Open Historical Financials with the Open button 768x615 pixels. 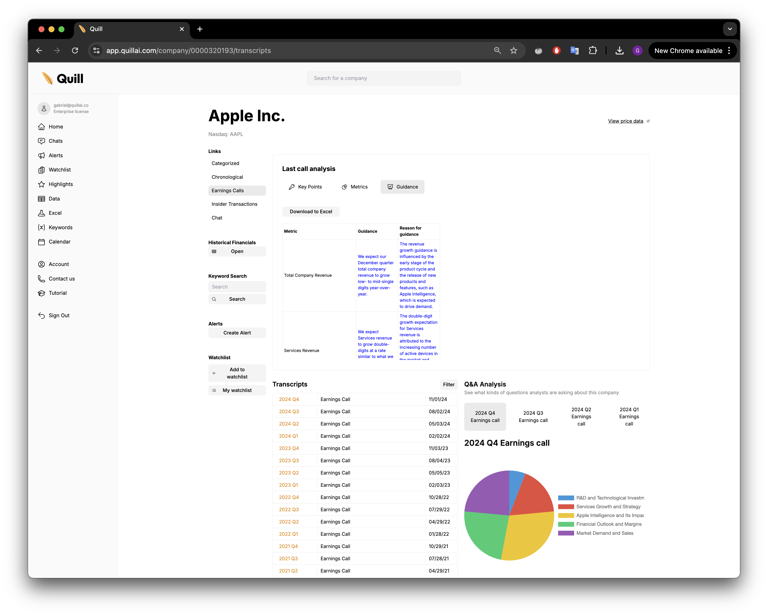point(237,251)
